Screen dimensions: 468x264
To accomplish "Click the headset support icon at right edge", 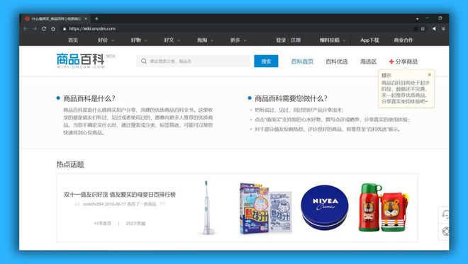I will tap(445, 214).
